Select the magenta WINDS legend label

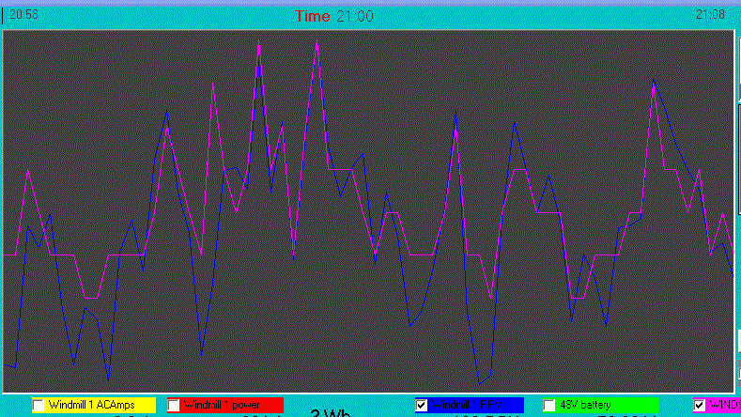tap(723, 405)
